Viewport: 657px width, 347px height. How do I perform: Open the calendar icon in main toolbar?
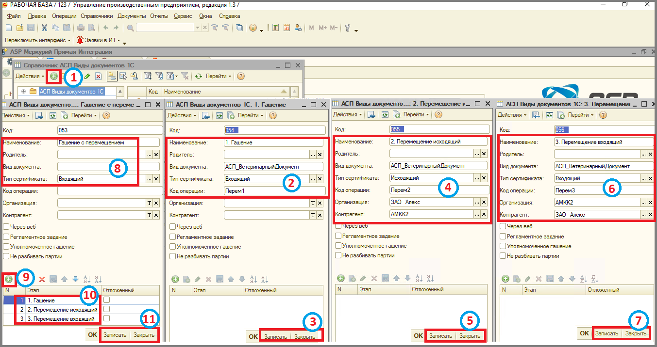pyautogui.click(x=286, y=28)
